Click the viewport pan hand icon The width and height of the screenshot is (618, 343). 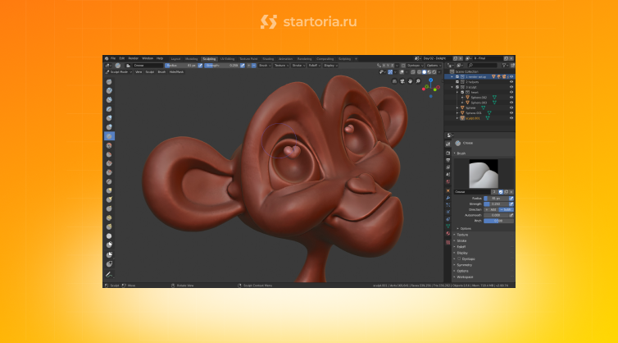click(x=411, y=81)
